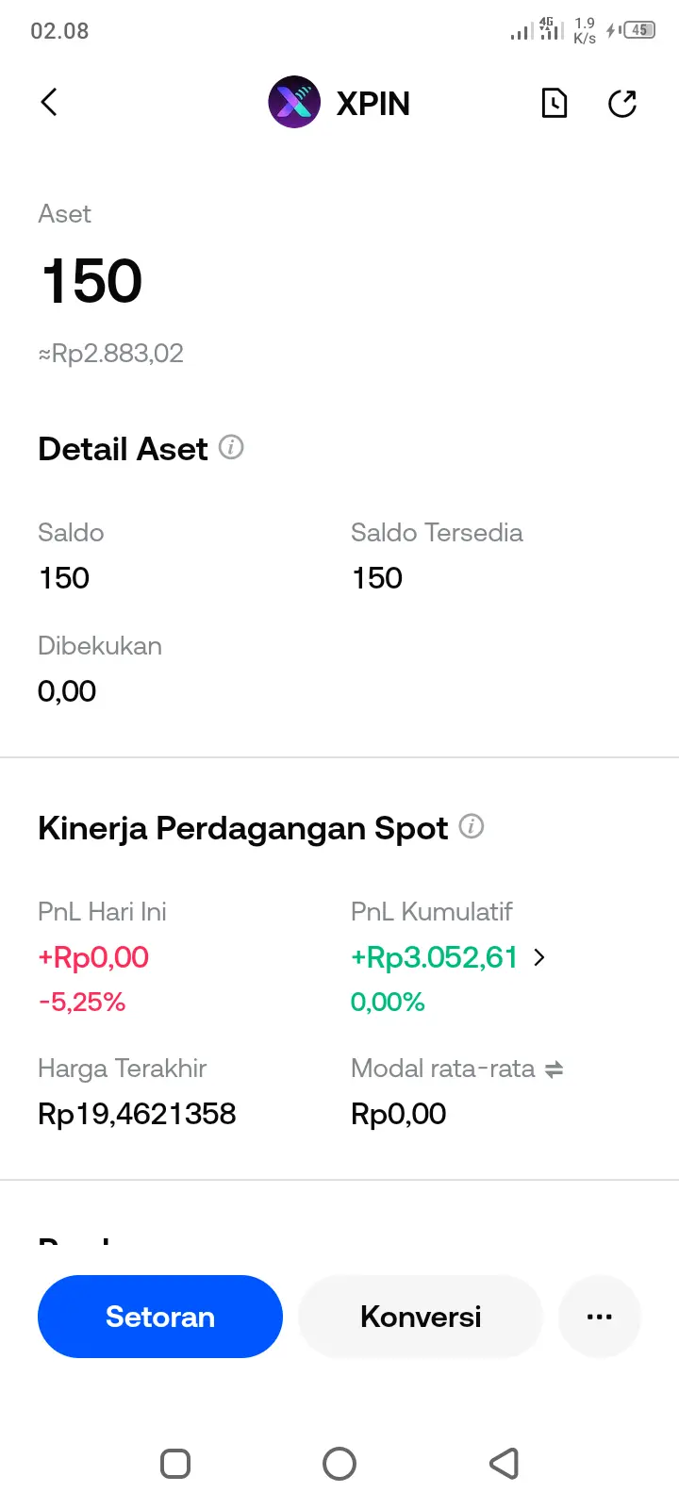Viewport: 679px width, 1509px height.
Task: Tap the back arrow icon
Action: (49, 102)
